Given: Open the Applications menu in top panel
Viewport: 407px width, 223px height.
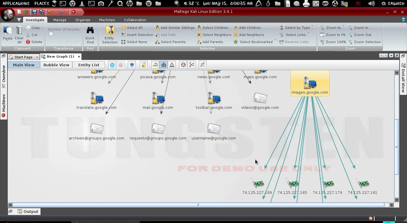Looking at the screenshot, I should tap(16, 4).
